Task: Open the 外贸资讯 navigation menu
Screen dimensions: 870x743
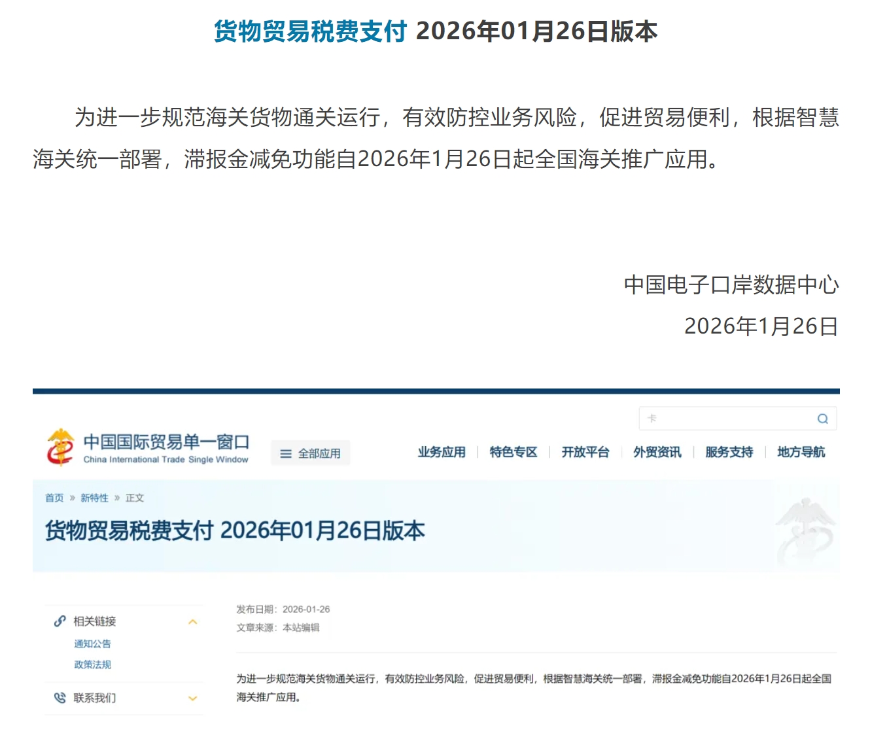Action: [x=657, y=452]
